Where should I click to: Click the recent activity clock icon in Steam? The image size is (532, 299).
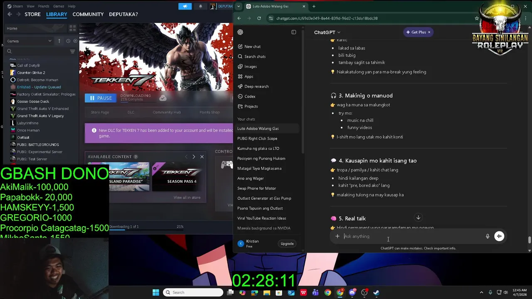coord(68,41)
